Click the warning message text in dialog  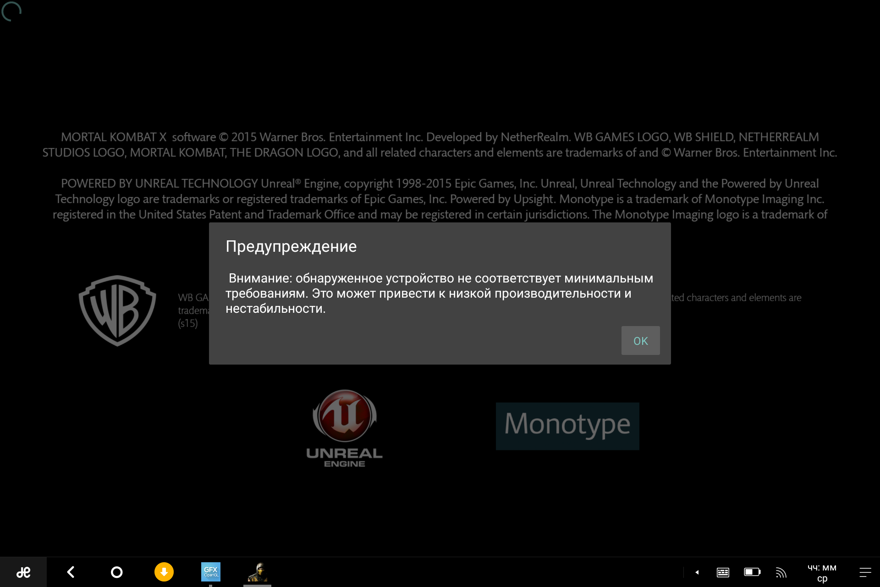pyautogui.click(x=440, y=293)
